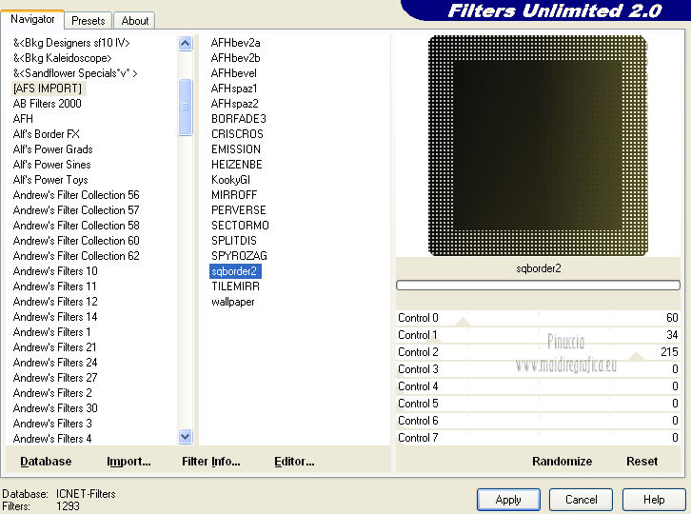The height and width of the screenshot is (514, 691).
Task: Reset the filter controls
Action: point(642,461)
